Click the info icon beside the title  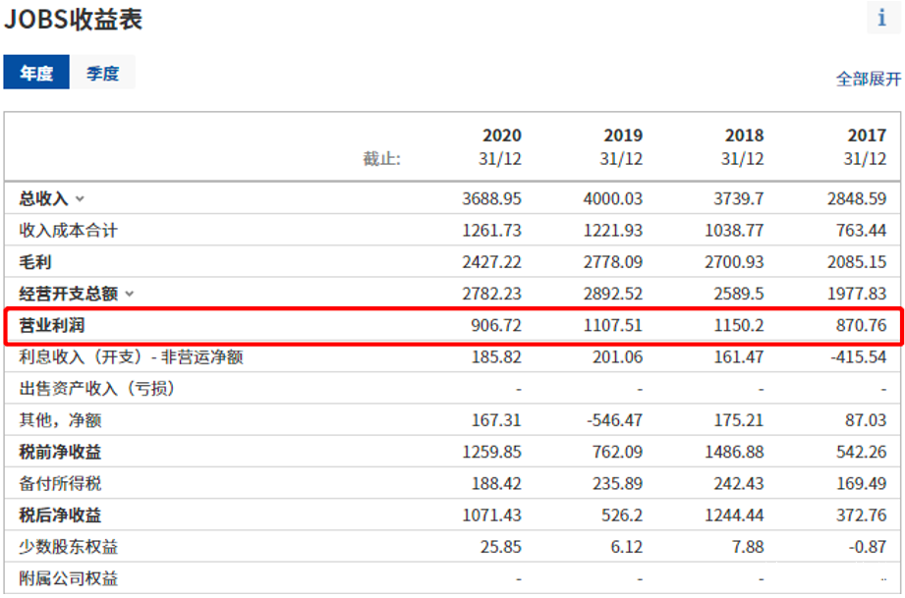pos(881,19)
